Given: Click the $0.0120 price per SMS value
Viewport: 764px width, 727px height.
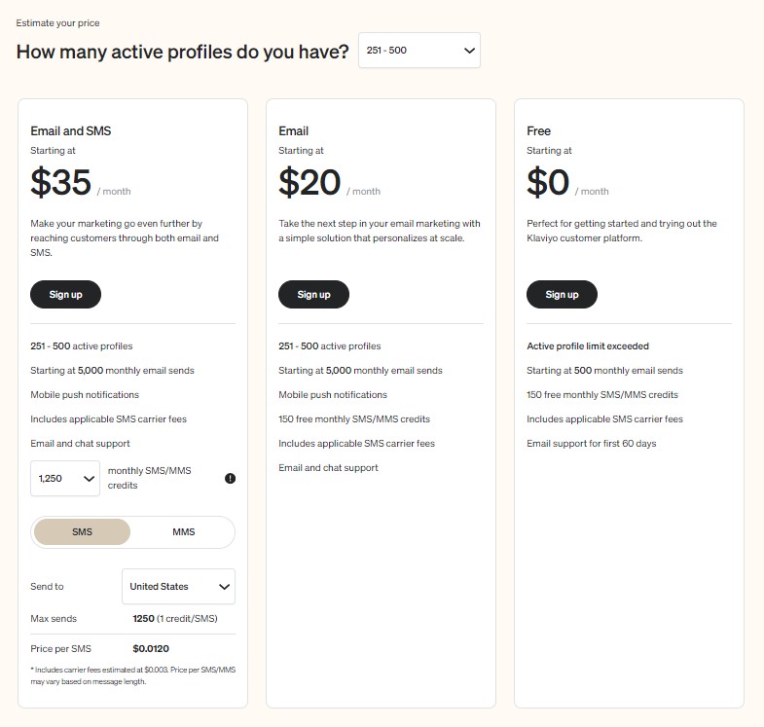Looking at the screenshot, I should coord(151,648).
